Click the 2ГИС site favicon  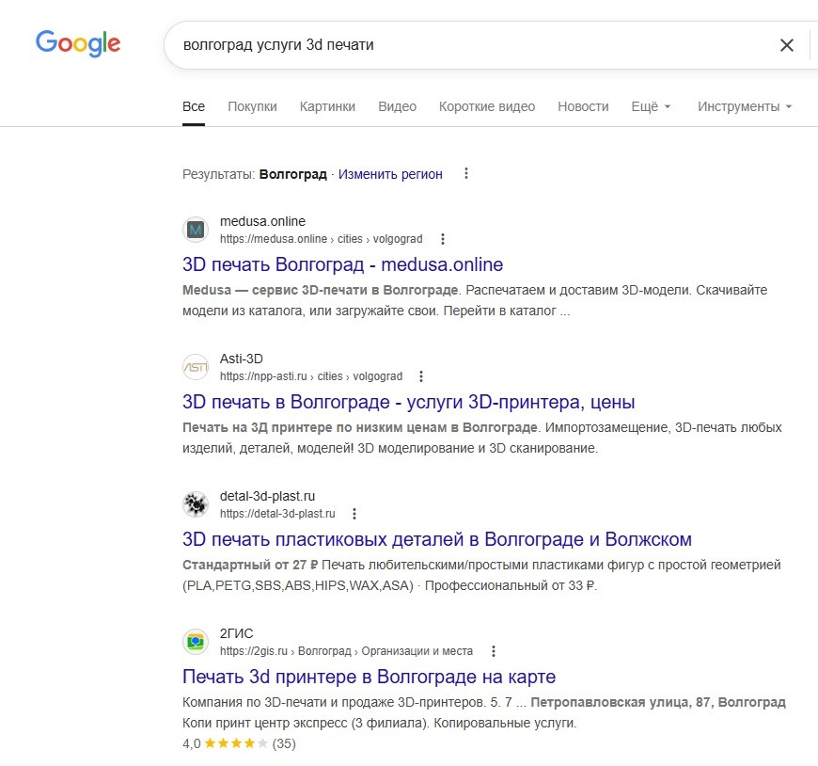tap(196, 642)
